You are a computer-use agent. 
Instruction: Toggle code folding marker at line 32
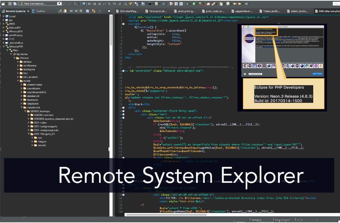123,118
